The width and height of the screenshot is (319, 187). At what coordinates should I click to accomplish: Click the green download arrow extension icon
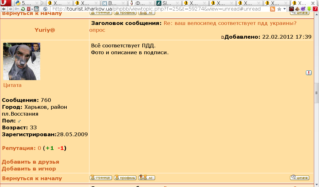click(x=309, y=9)
